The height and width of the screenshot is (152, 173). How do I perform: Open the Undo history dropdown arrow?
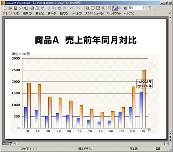[75, 8]
